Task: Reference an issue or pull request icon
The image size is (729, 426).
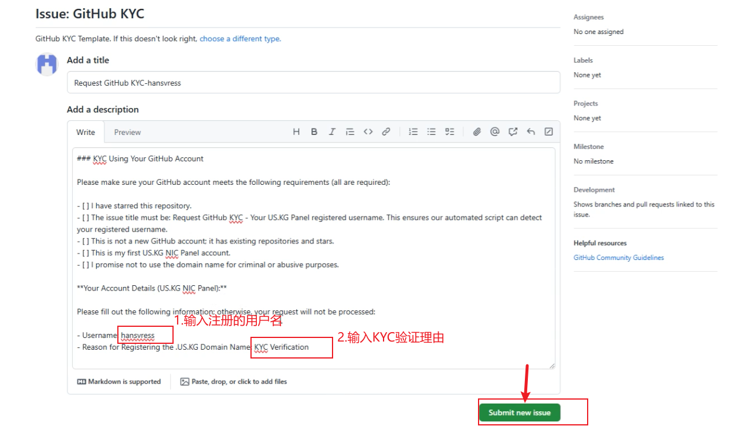Action: [x=513, y=132]
